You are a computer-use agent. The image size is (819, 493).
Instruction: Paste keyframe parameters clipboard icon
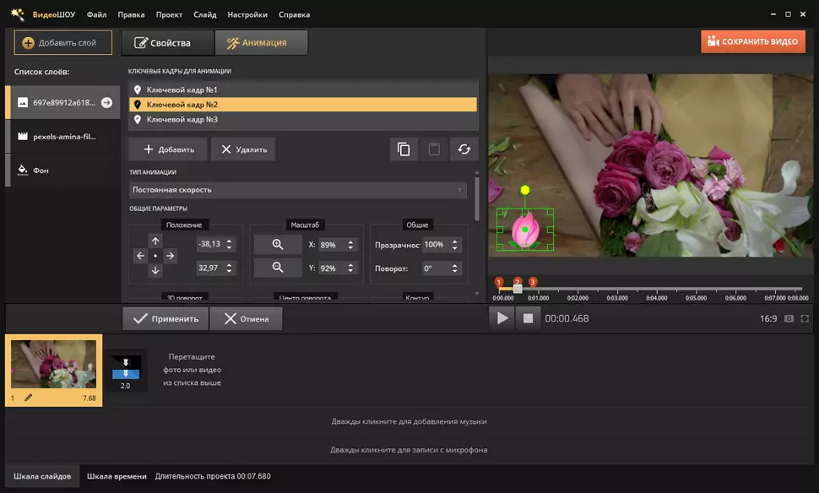pos(434,149)
